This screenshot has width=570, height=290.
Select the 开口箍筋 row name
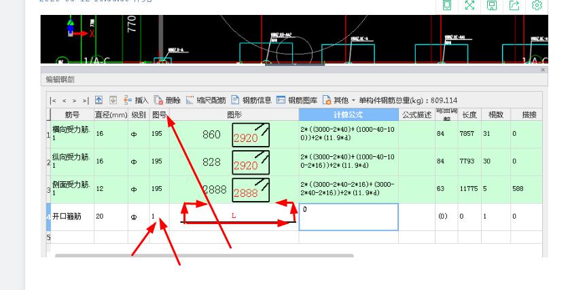(x=72, y=217)
